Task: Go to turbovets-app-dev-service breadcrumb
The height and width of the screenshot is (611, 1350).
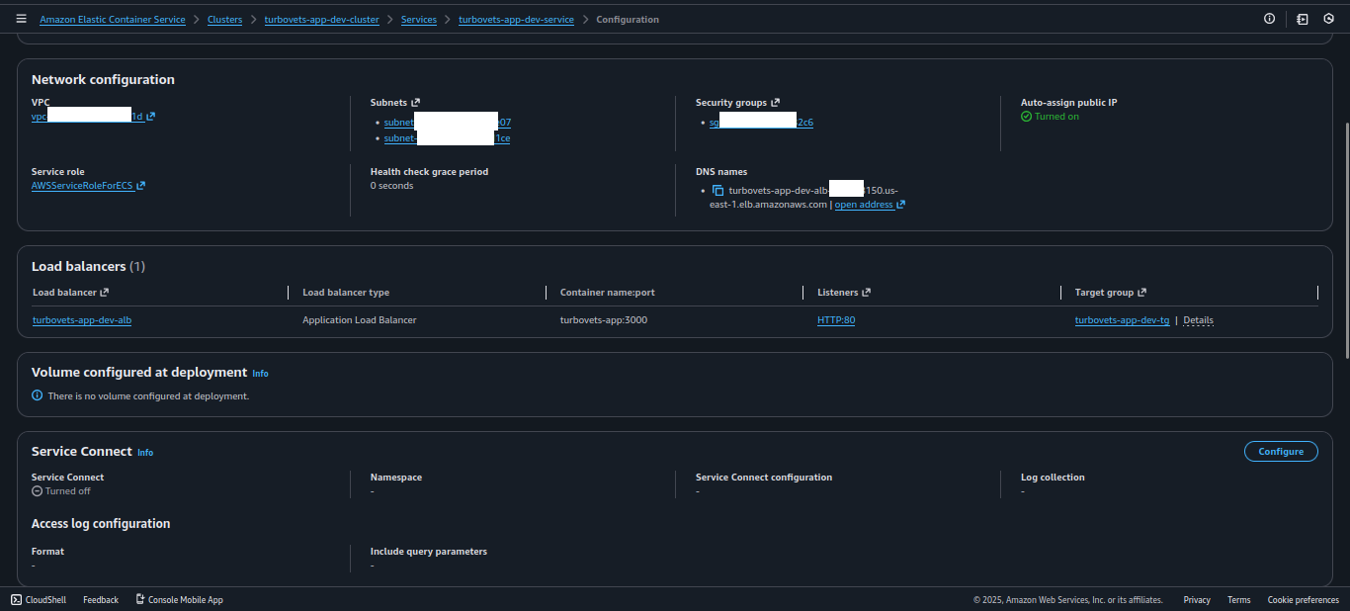Action: pyautogui.click(x=516, y=19)
